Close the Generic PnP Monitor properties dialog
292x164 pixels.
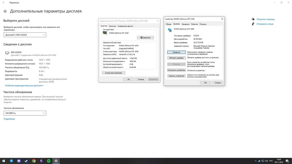point(158,21)
